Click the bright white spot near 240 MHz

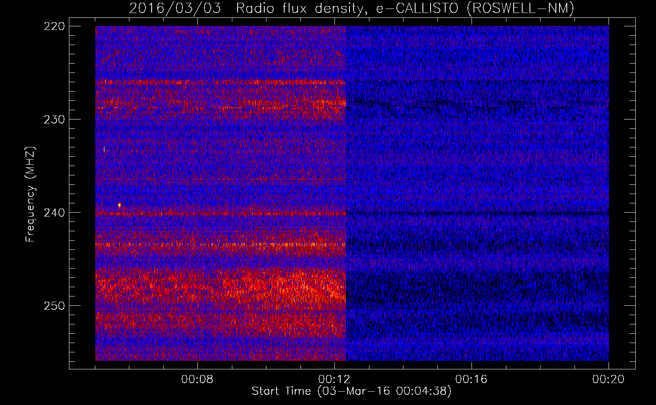tap(119, 205)
